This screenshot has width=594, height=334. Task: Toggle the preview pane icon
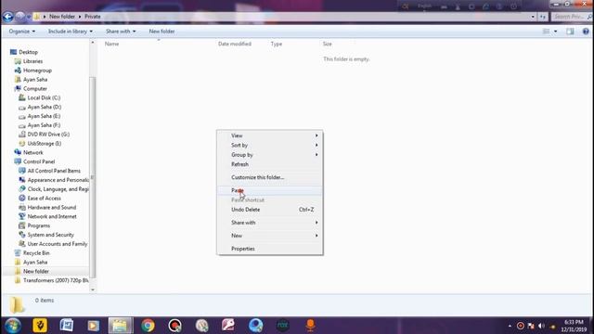(x=570, y=32)
